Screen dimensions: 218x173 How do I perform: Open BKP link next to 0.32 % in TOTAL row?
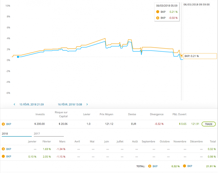click(155, 166)
